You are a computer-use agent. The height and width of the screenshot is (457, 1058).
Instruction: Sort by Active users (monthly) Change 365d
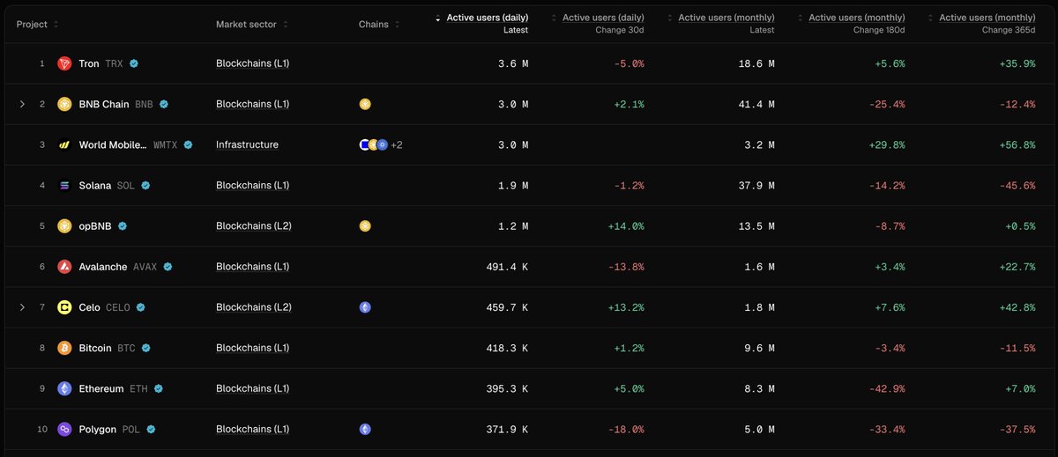click(981, 24)
